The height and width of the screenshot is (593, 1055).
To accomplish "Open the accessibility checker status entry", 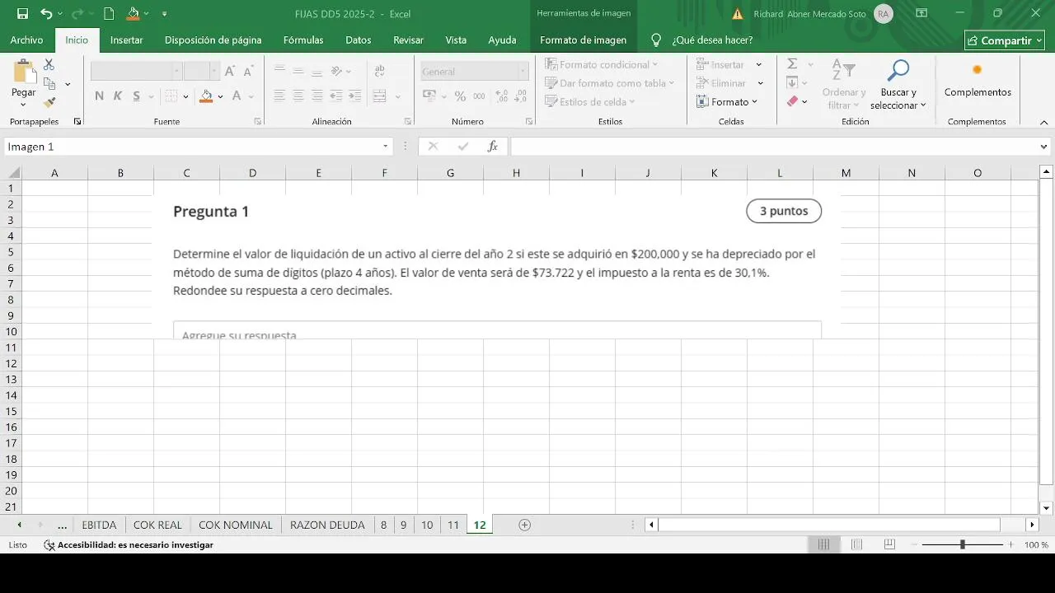I will point(129,545).
